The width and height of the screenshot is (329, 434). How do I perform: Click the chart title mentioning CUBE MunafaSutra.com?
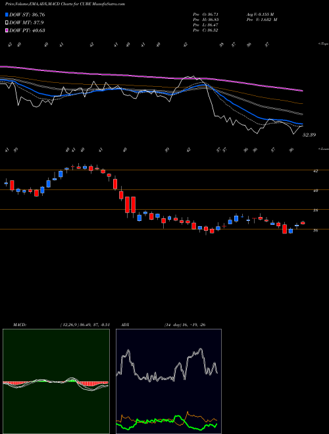(65, 4)
